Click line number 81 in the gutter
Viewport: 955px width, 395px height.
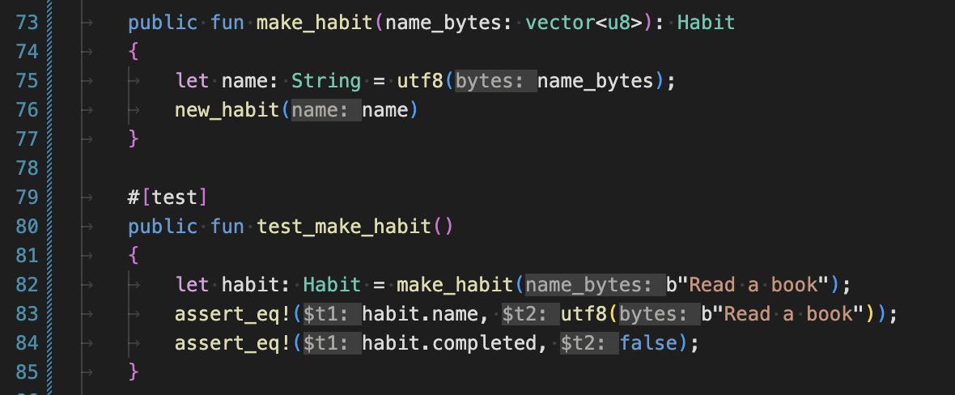pyautogui.click(x=26, y=256)
